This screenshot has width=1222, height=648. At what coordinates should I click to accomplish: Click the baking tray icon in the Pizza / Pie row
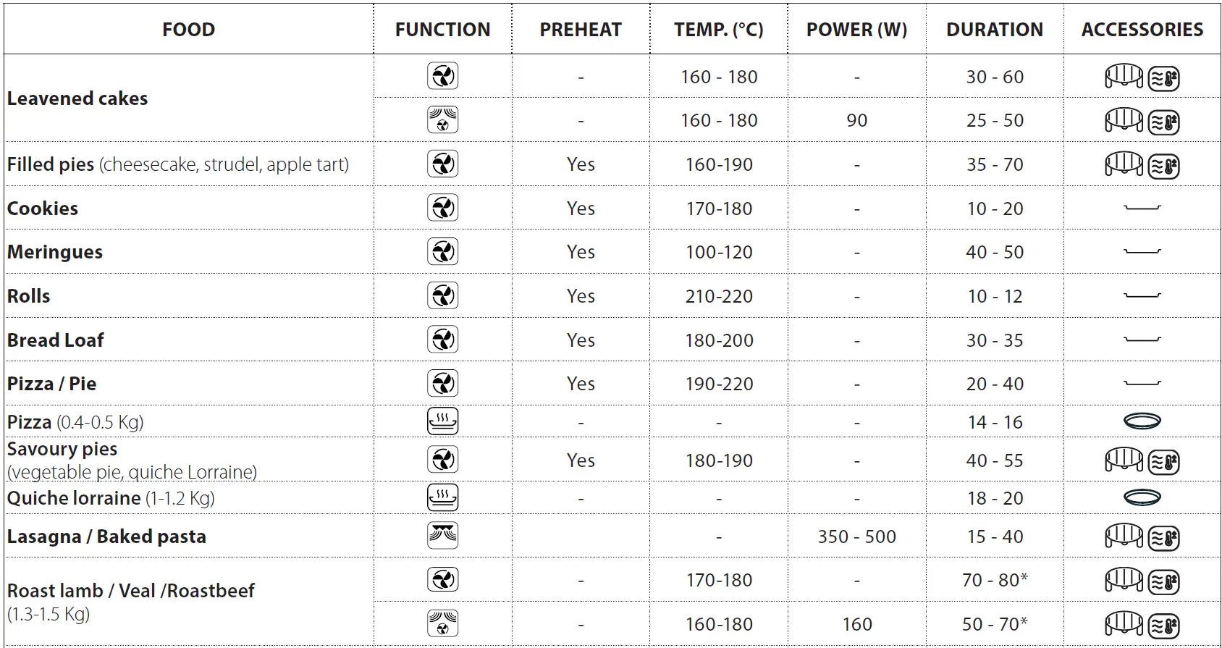[x=1142, y=384]
